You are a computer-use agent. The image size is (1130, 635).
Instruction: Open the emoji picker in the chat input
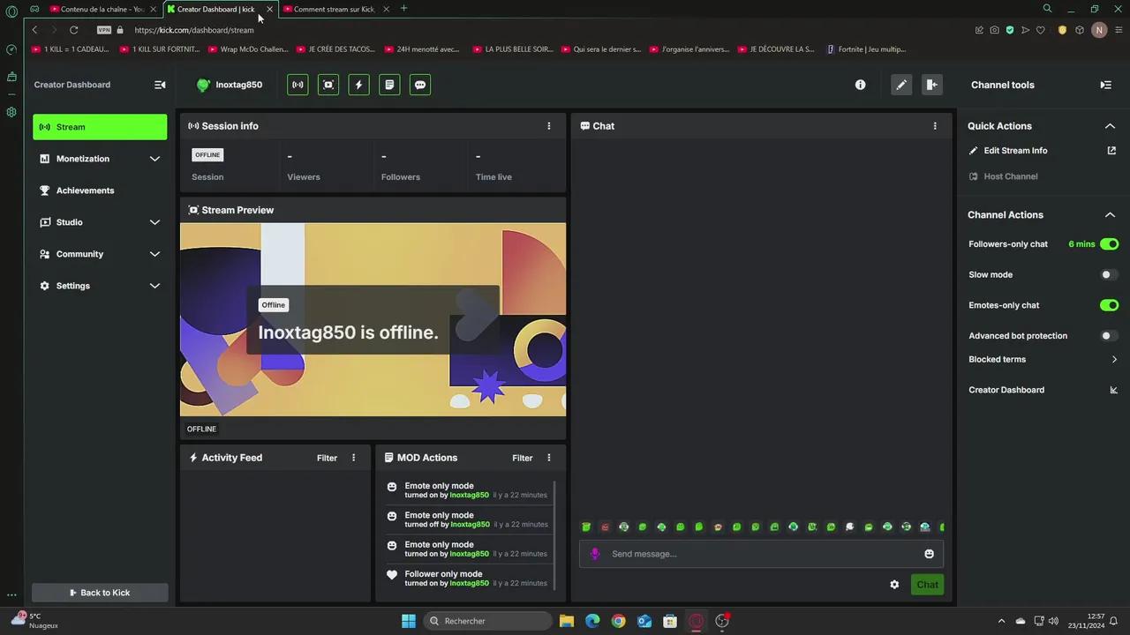(929, 554)
